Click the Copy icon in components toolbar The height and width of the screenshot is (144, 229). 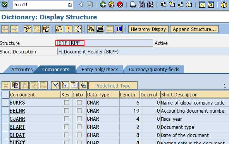coord(15,85)
